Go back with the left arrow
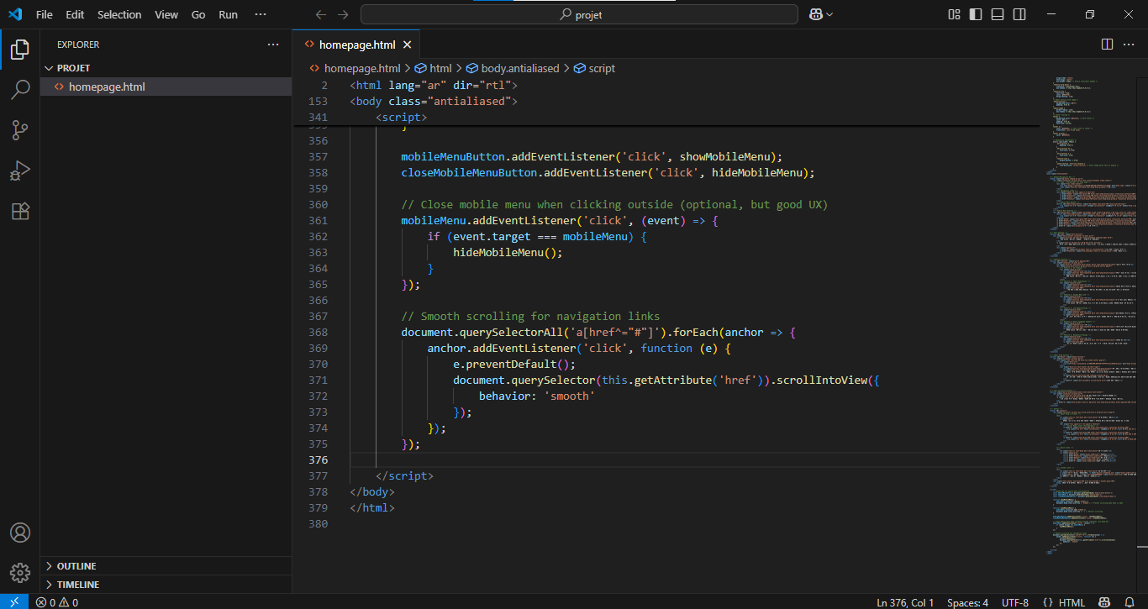This screenshot has height=609, width=1148. coord(320,14)
